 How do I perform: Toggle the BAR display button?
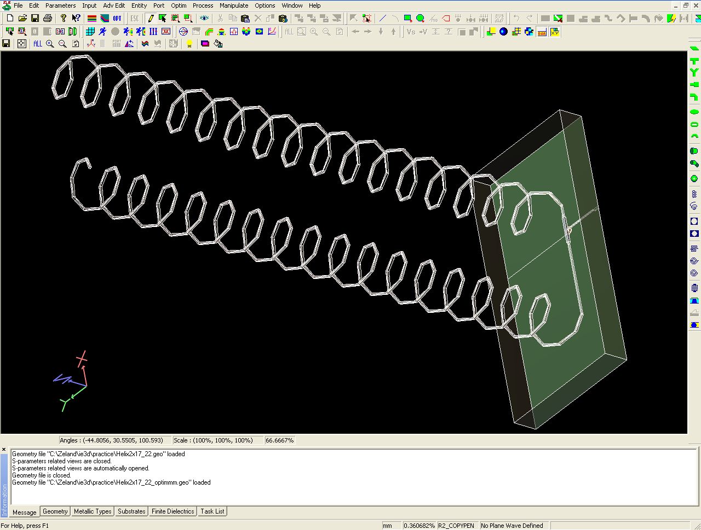coord(542,32)
